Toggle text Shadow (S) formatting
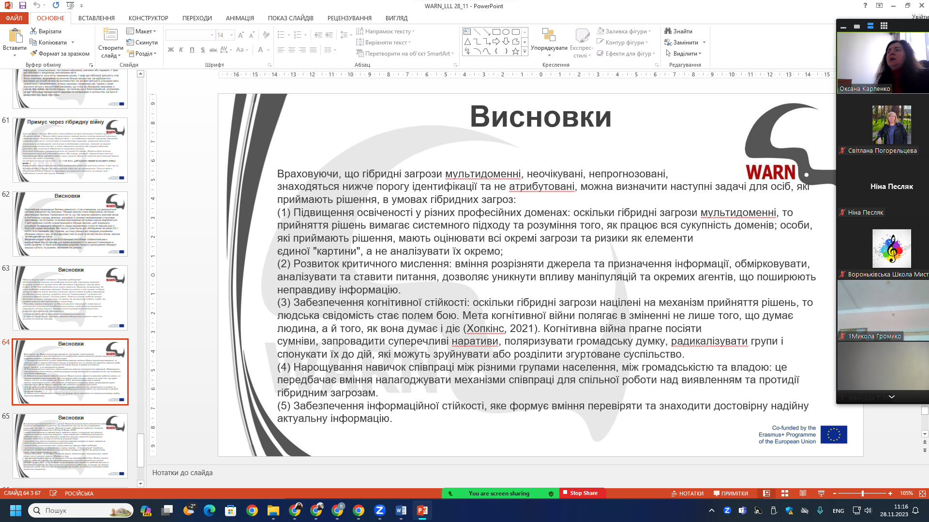Image resolution: width=929 pixels, height=522 pixels. 202,49
